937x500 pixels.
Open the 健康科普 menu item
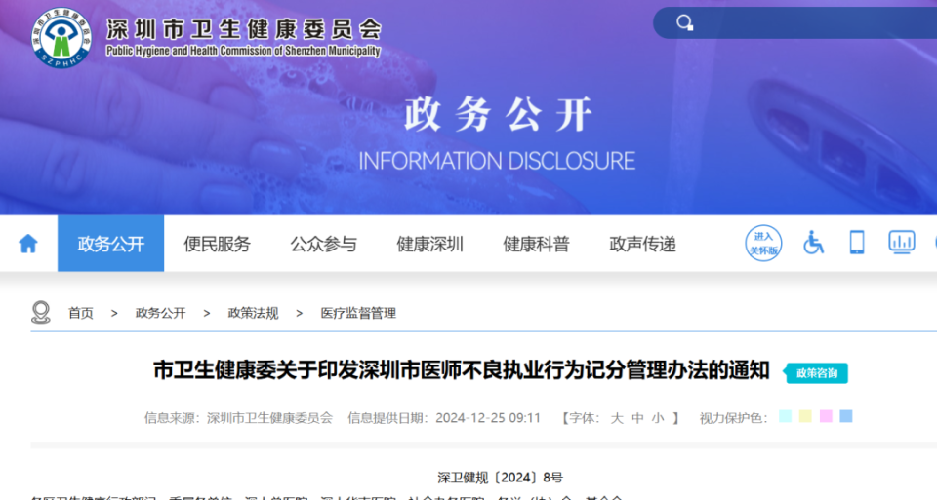536,244
